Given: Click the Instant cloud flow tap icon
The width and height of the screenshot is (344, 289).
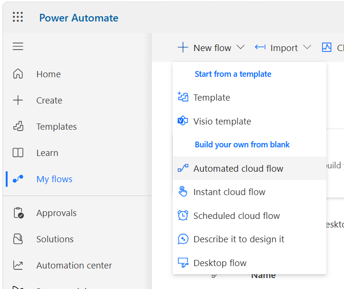Looking at the screenshot, I should point(183,191).
